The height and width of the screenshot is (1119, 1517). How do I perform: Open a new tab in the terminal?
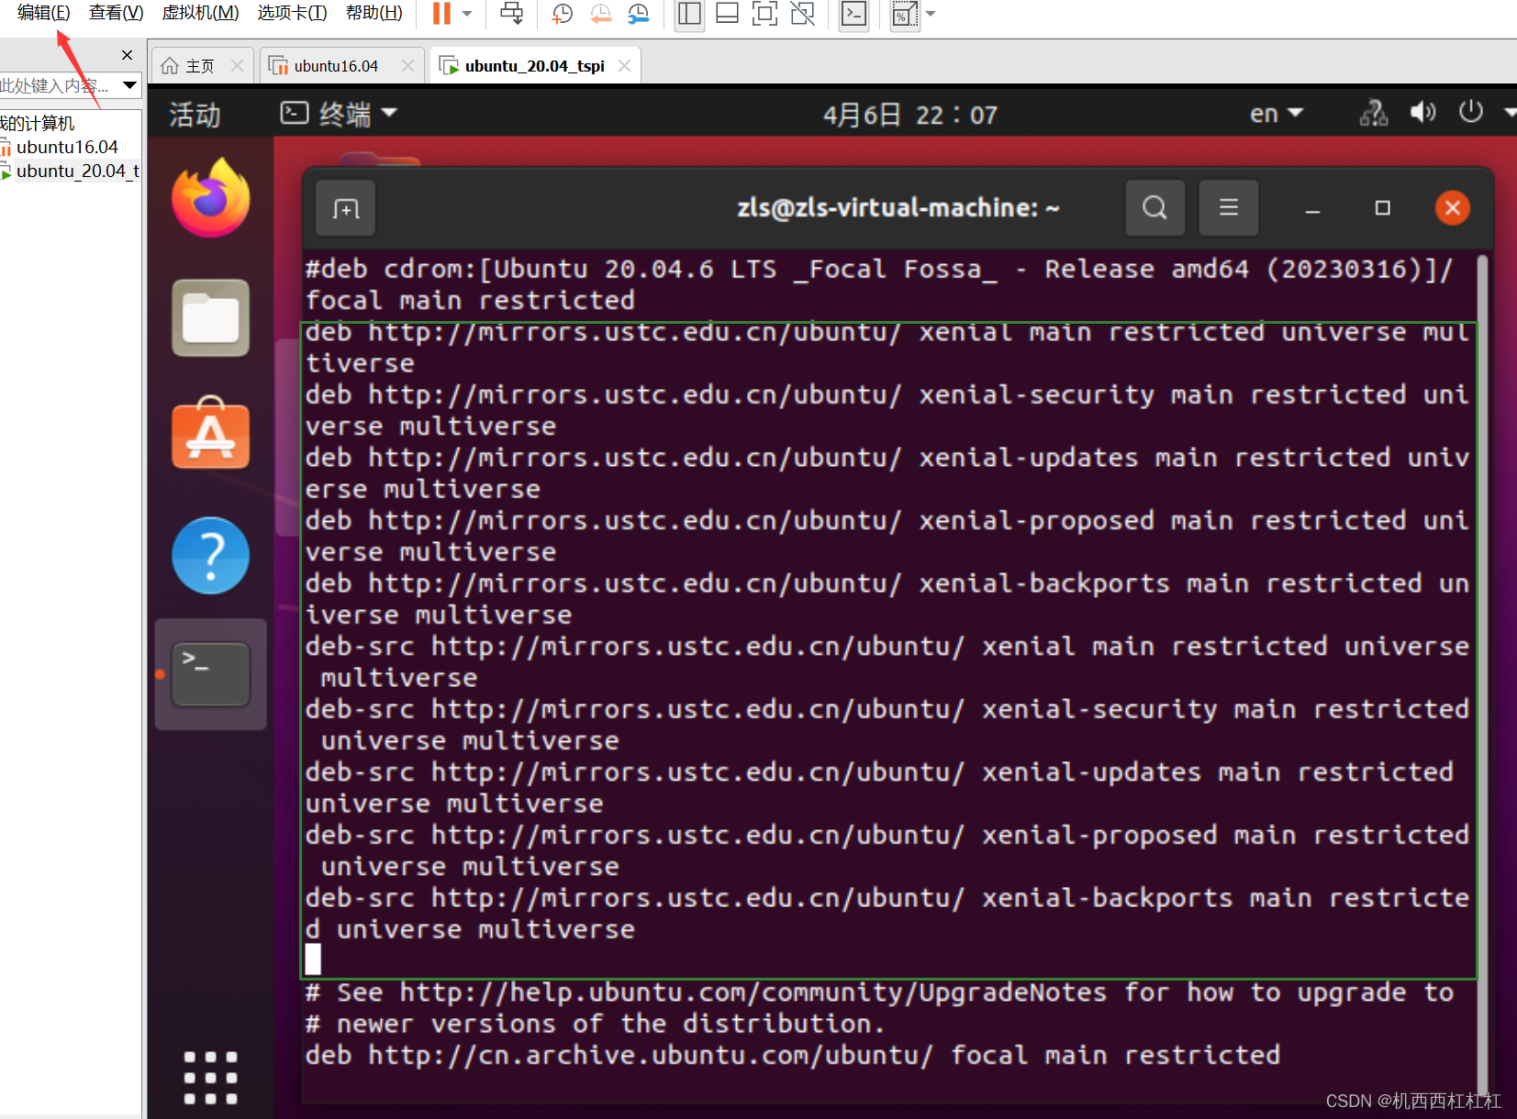pos(344,207)
